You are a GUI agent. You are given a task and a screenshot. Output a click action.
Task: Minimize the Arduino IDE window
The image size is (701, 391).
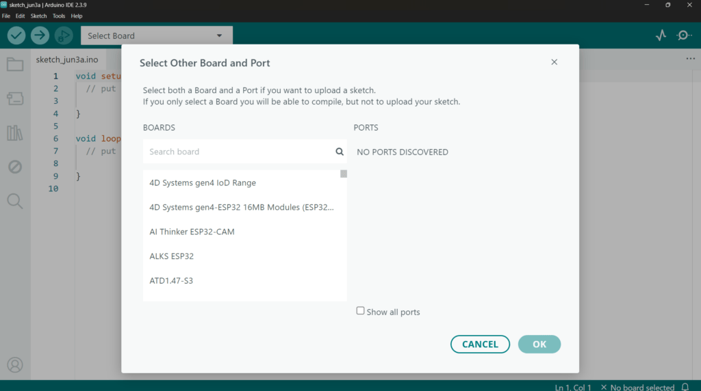(x=646, y=5)
